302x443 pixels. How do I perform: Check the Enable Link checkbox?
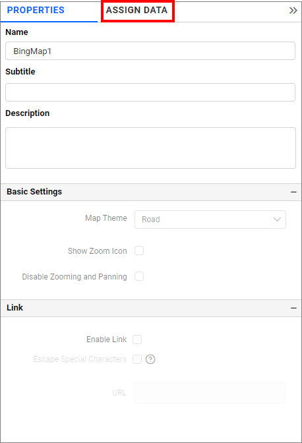point(137,340)
